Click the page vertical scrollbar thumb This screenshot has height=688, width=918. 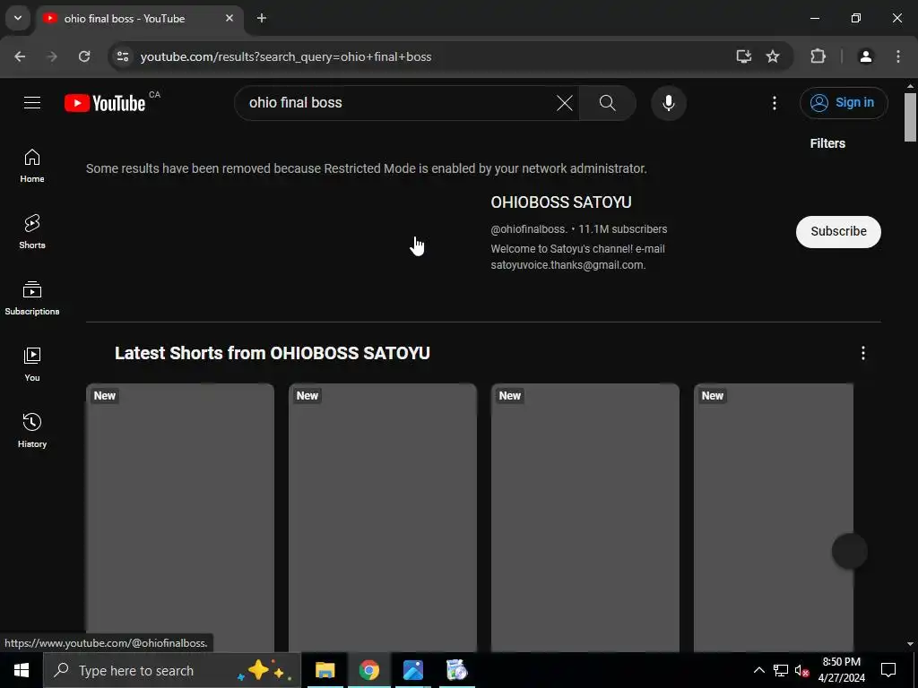pos(910,117)
